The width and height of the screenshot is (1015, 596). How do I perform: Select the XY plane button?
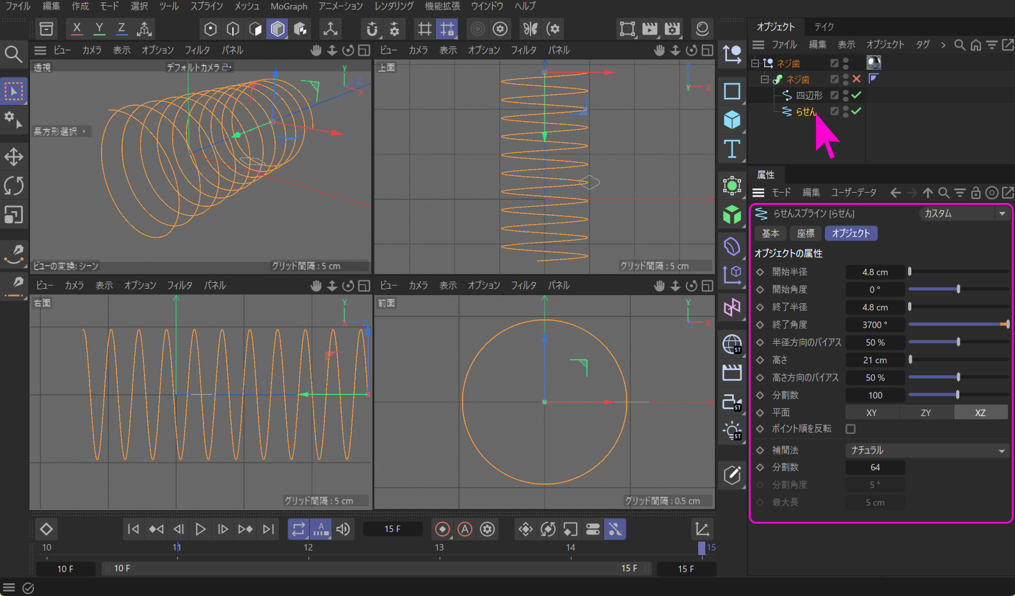click(872, 413)
